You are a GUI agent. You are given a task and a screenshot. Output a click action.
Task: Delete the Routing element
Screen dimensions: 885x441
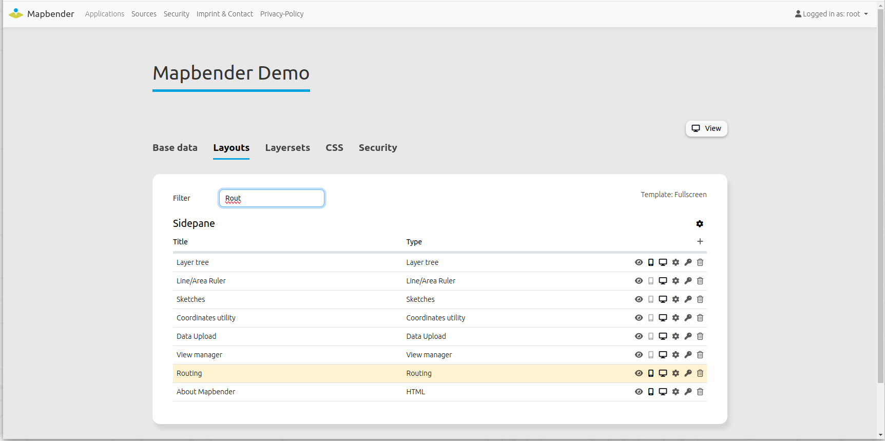(x=700, y=373)
